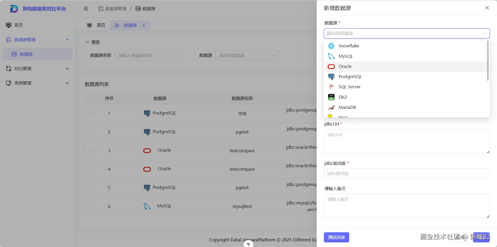This screenshot has width=497, height=247.
Task: Open 数据源 submenu item in sidebar
Action: tap(37, 54)
